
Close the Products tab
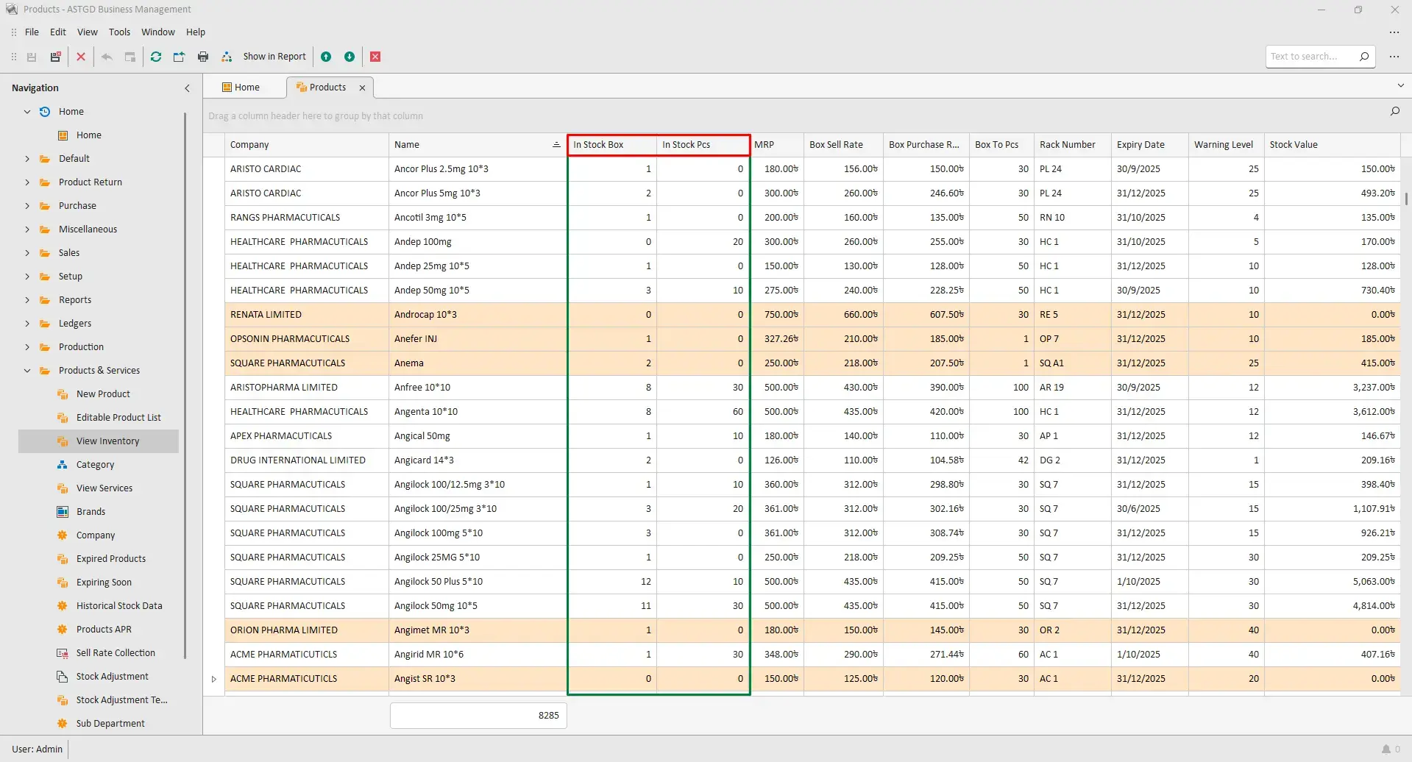point(362,88)
